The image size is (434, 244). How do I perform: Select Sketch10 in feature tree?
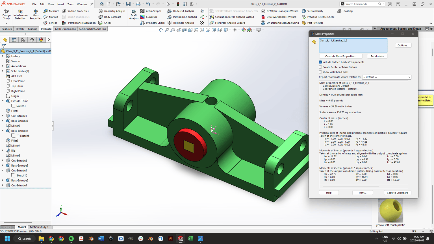[x=21, y=175]
